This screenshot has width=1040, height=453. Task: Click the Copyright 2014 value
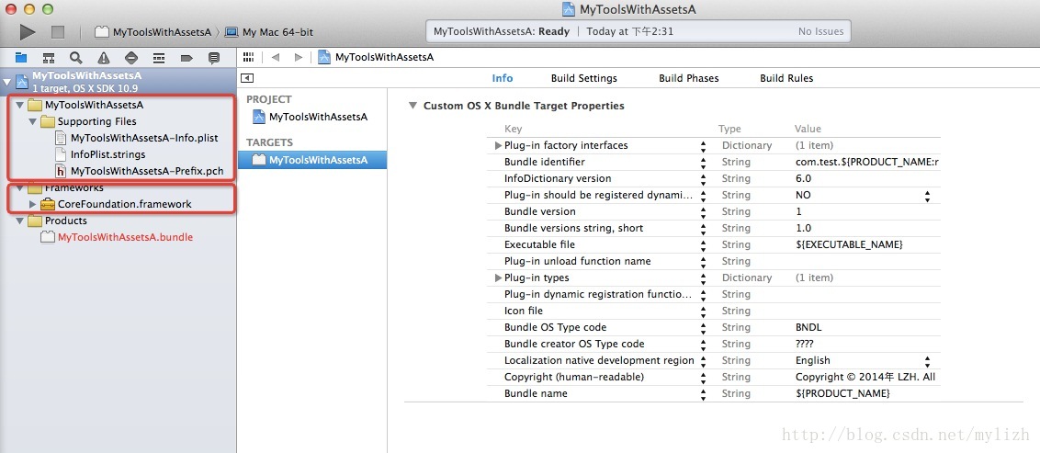click(865, 378)
